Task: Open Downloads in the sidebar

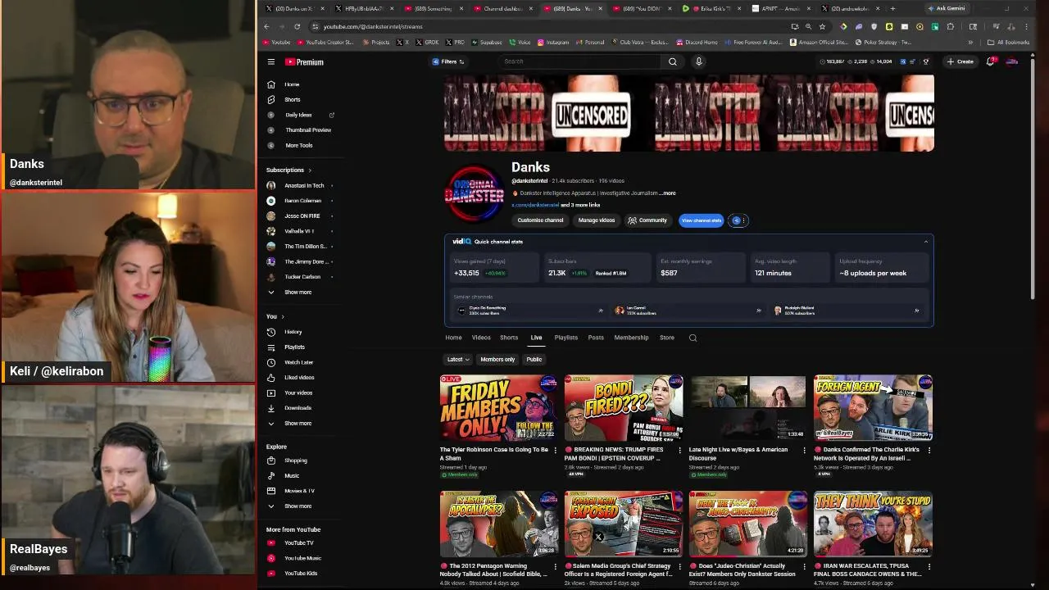Action: coord(297,408)
